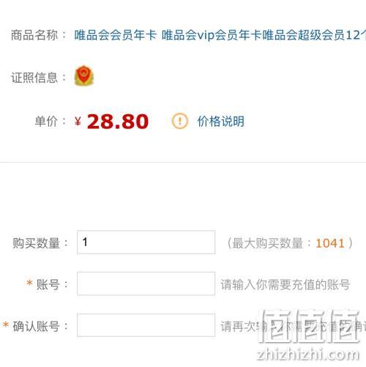Screen dimensions: 366x367
Task: Click the orange asterisk beside 账号
Action: pyautogui.click(x=29, y=283)
